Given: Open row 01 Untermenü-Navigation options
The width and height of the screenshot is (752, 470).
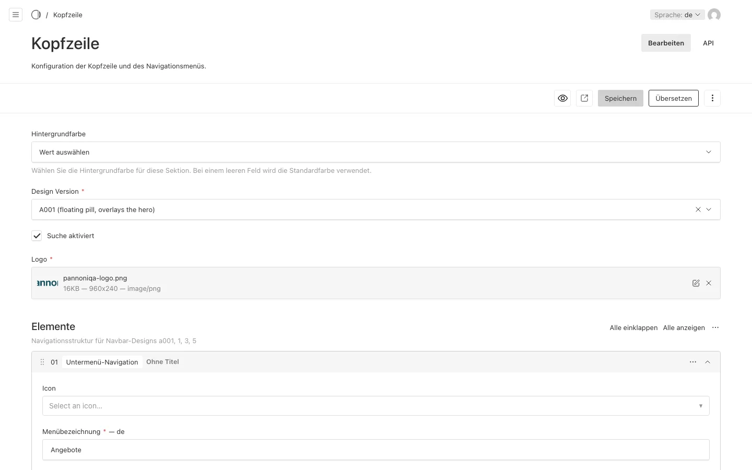Looking at the screenshot, I should 693,362.
